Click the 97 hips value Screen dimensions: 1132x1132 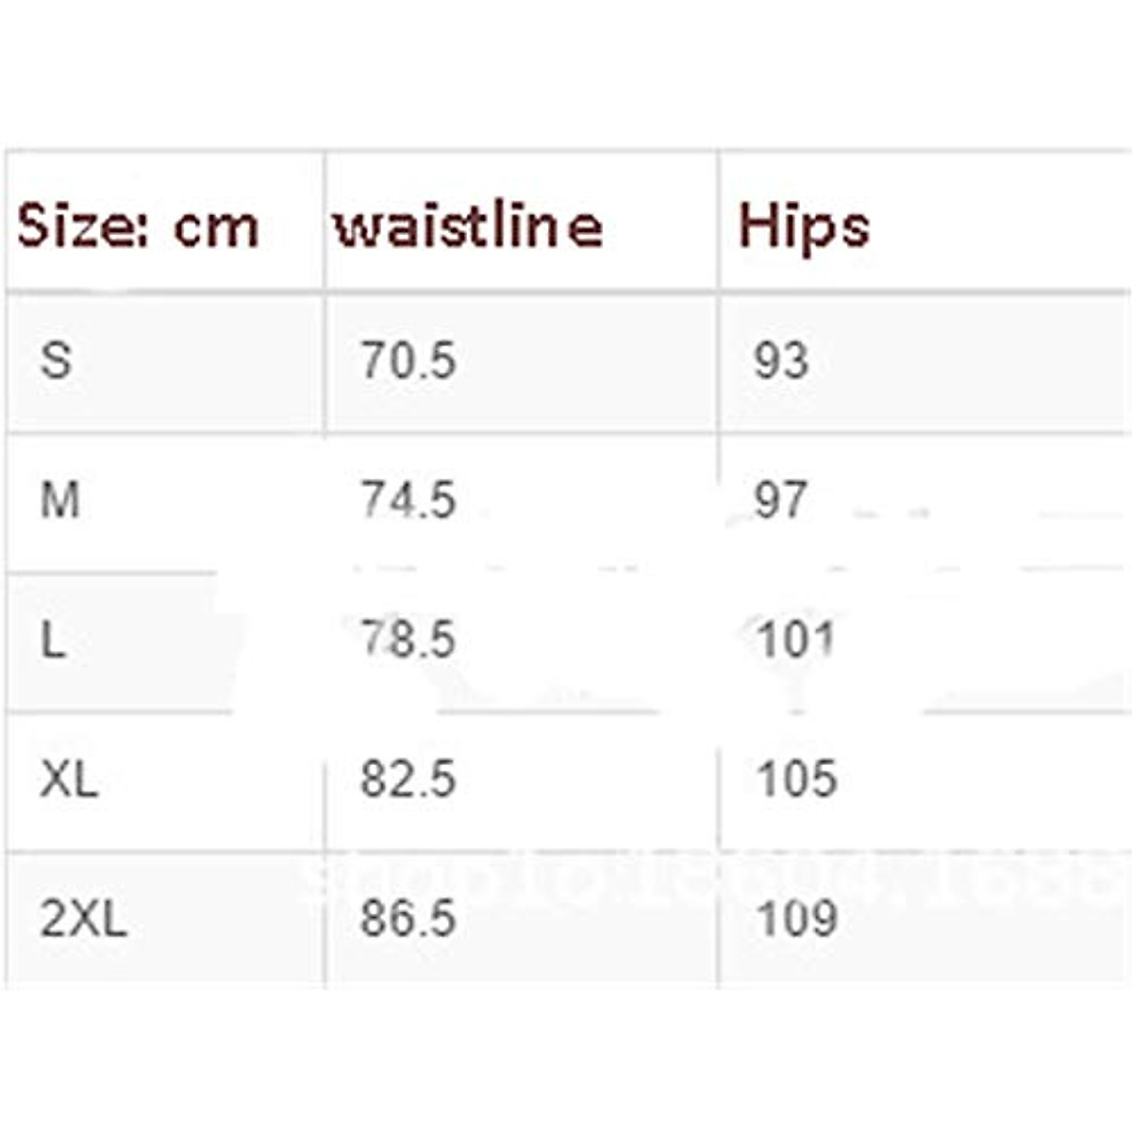coord(779,500)
